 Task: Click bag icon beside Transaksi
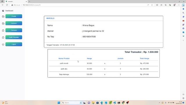tap(3, 30)
